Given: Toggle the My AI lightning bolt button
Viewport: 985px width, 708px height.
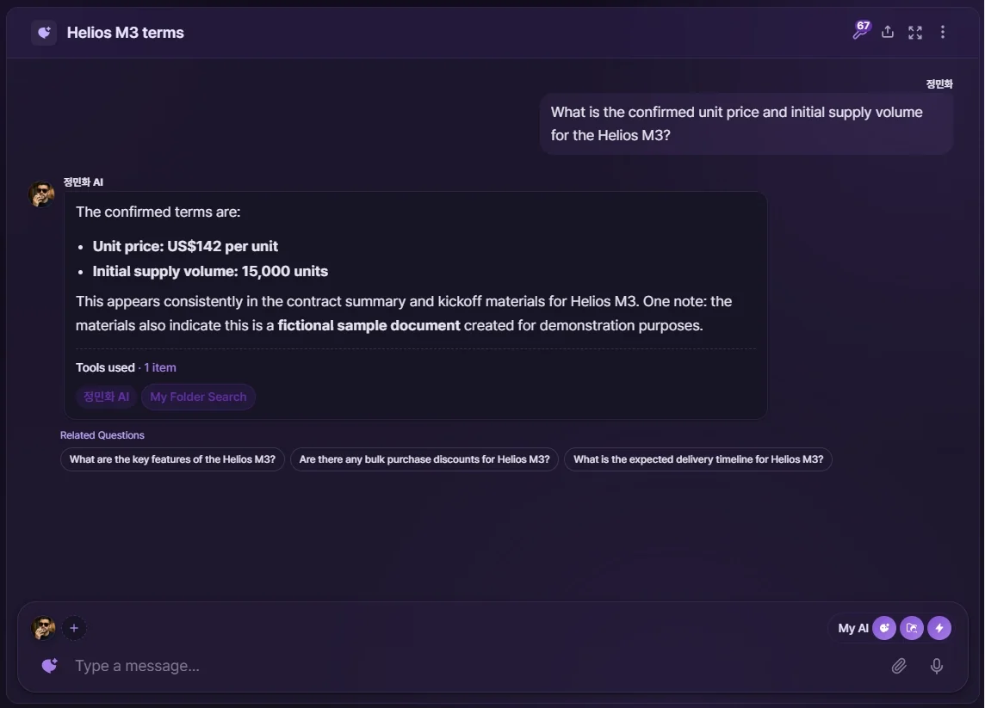Looking at the screenshot, I should (939, 628).
